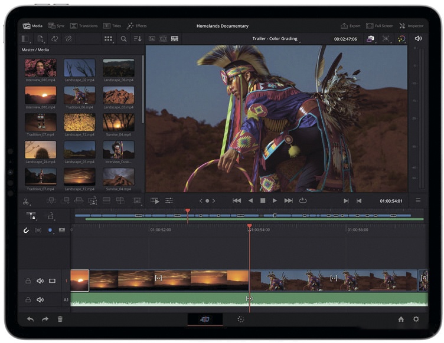Screen dimensions: 444x343
Task: Lock the A1 audio track
Action: tap(28, 300)
